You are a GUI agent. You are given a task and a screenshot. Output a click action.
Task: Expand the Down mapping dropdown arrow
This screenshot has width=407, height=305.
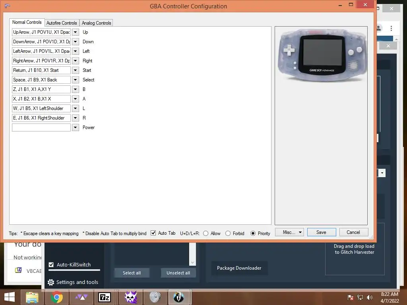point(75,42)
